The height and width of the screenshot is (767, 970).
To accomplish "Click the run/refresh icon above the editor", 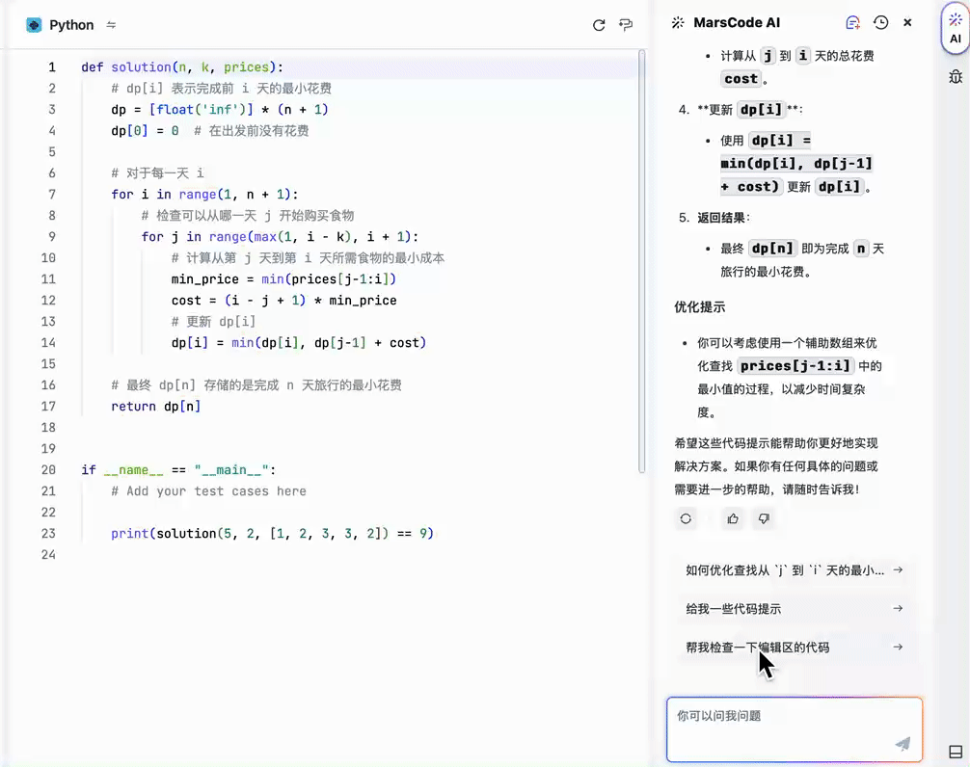I will [x=599, y=25].
